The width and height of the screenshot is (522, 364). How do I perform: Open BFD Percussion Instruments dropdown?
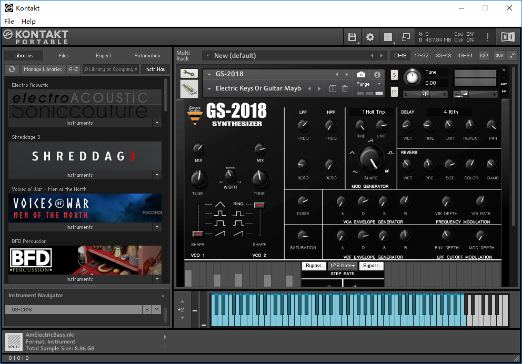click(x=157, y=279)
